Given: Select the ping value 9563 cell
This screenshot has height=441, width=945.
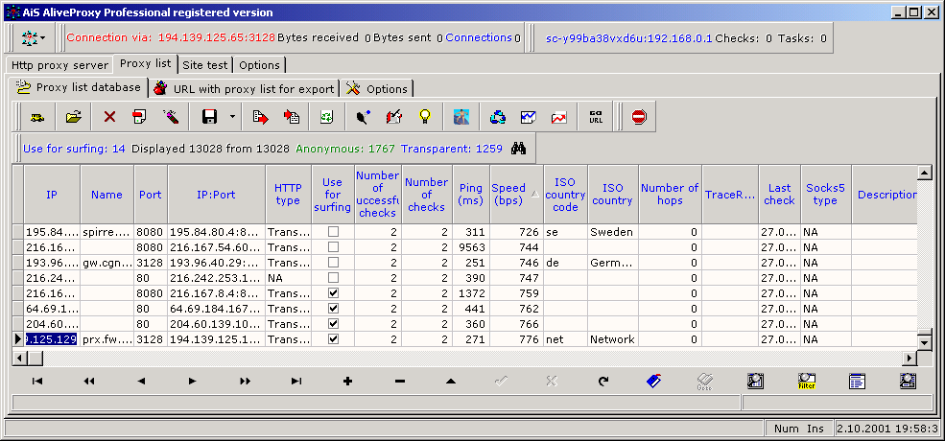Looking at the screenshot, I should click(471, 247).
